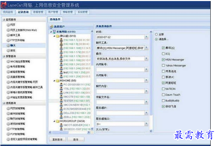This screenshot has width=217, height=146.
Task: Uncheck the MSN Messenger checkbox
Action: 163,60
